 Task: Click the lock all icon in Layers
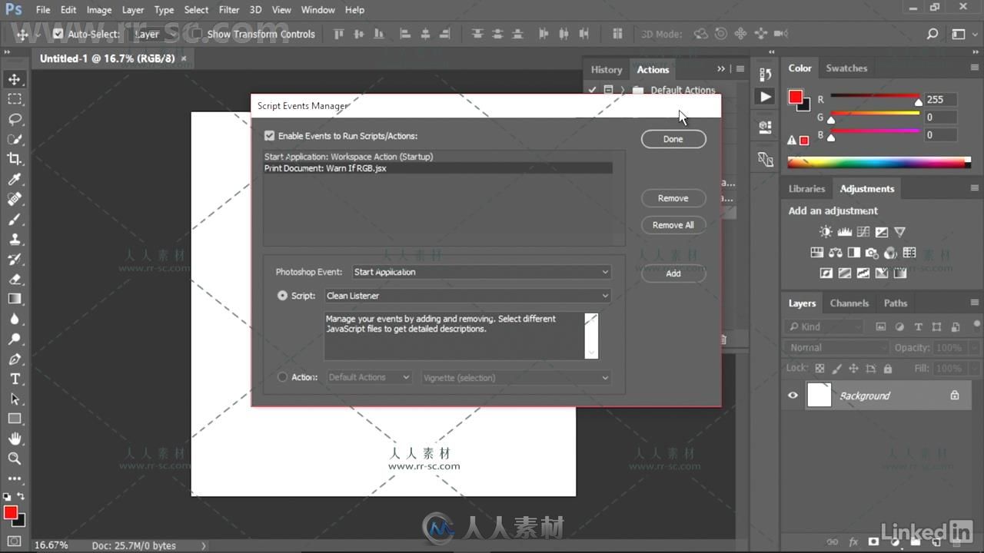click(888, 369)
